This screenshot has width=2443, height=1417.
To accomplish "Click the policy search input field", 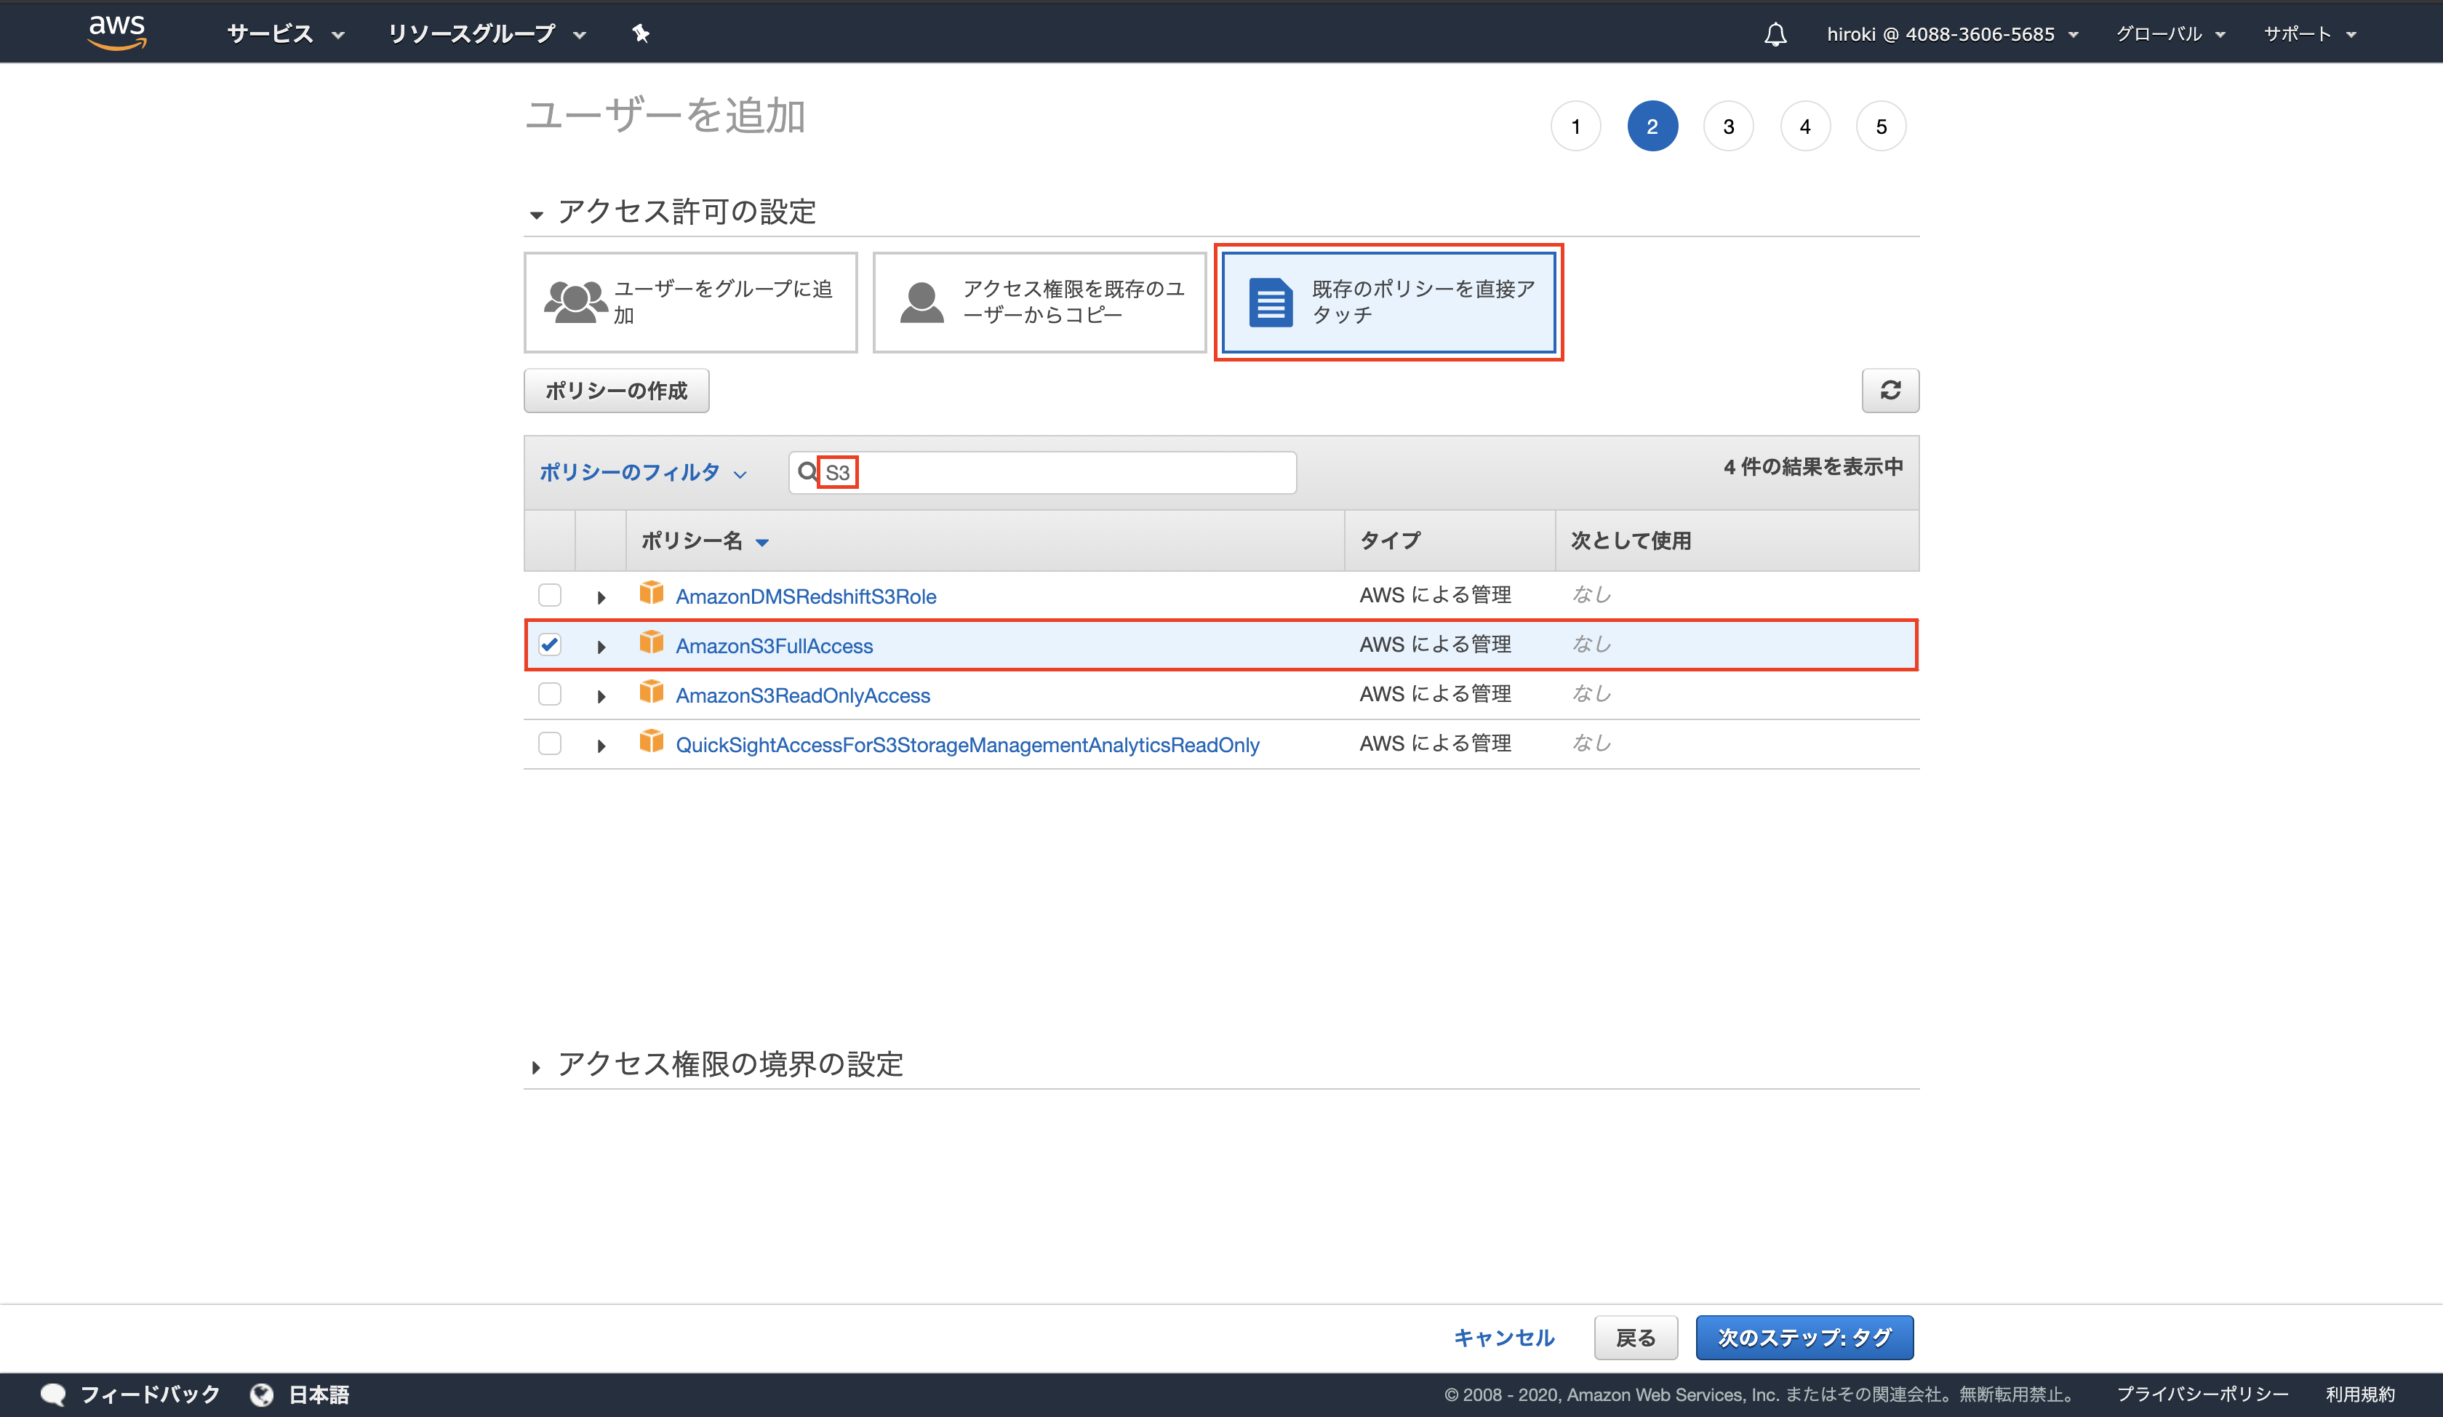I will coord(1066,472).
